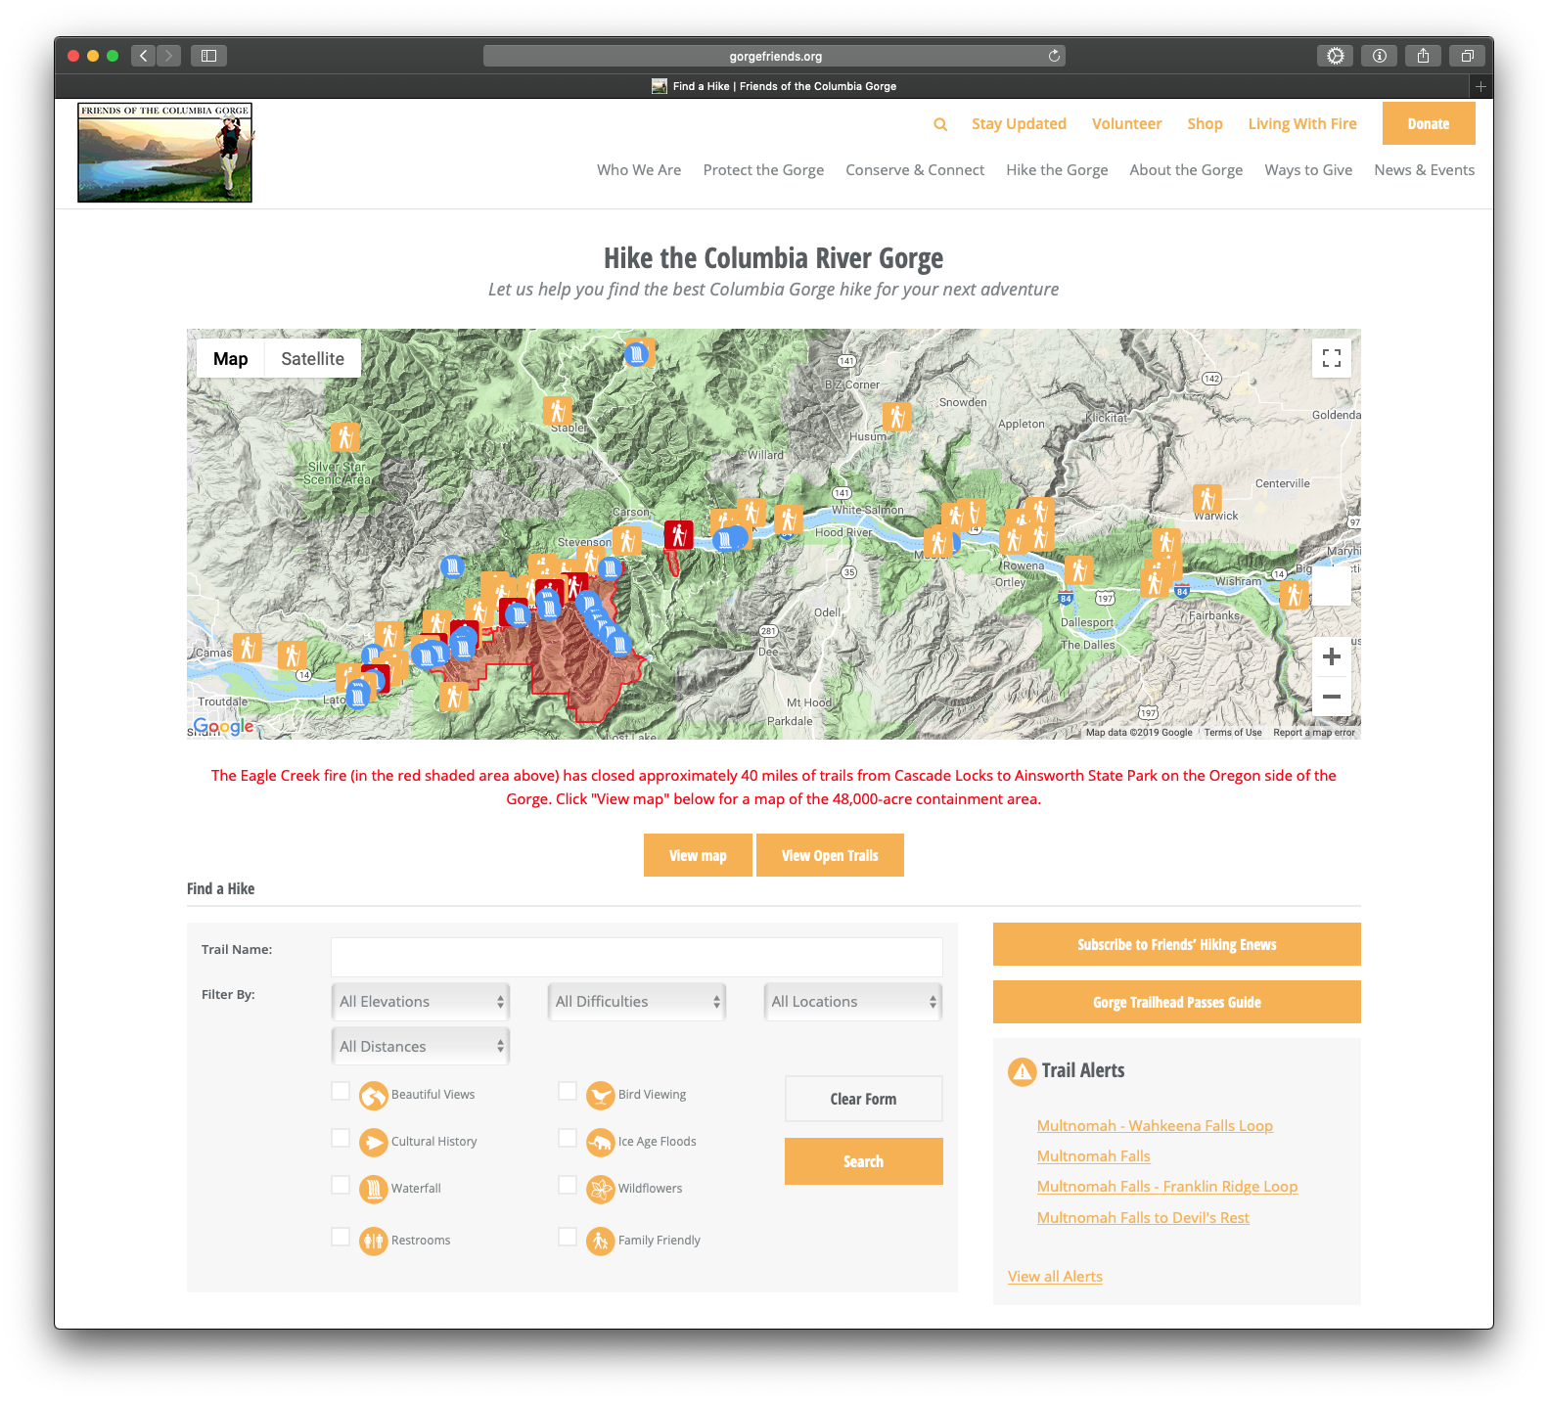The height and width of the screenshot is (1401, 1548).
Task: Show all tabs overview in Safari
Action: click(1467, 56)
